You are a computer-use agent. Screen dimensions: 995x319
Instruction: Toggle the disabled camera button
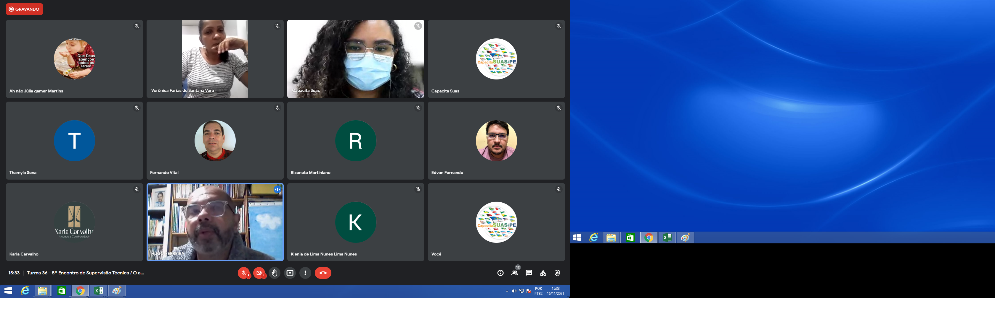tap(259, 273)
